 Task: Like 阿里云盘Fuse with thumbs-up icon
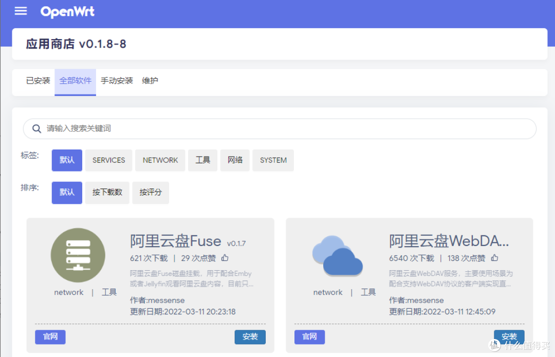pos(225,258)
